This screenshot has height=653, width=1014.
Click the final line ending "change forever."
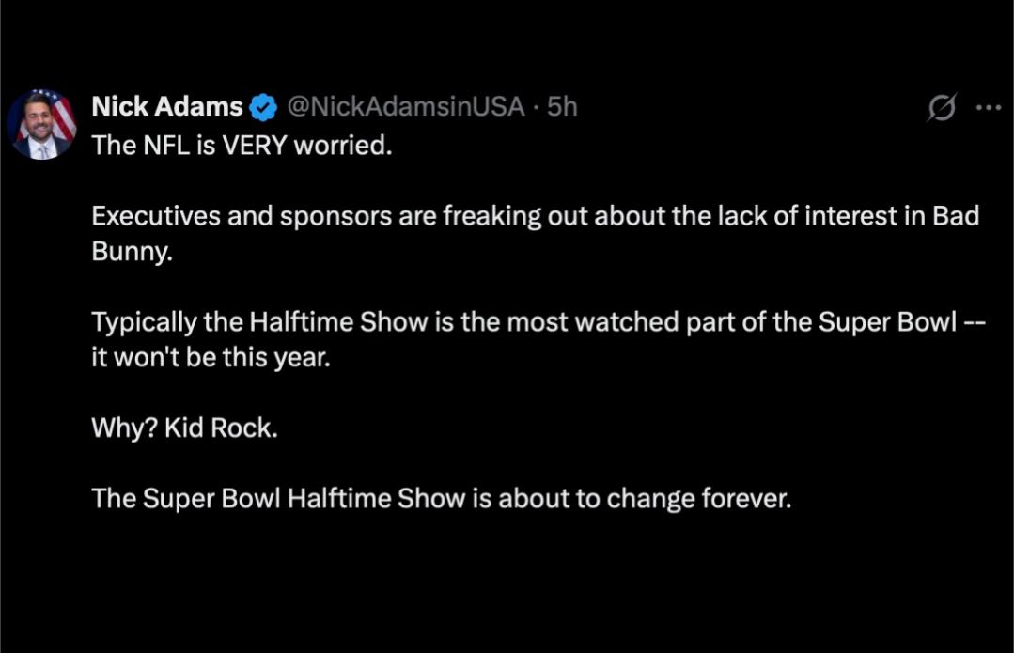(442, 498)
